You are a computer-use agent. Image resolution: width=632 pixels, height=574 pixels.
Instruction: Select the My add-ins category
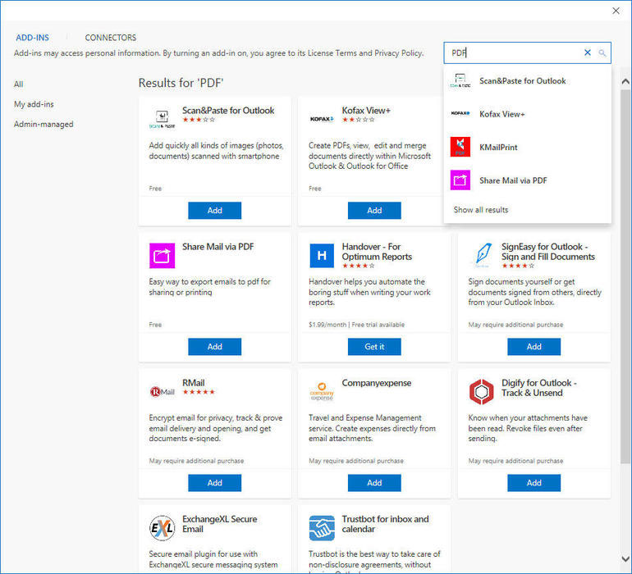(x=34, y=104)
